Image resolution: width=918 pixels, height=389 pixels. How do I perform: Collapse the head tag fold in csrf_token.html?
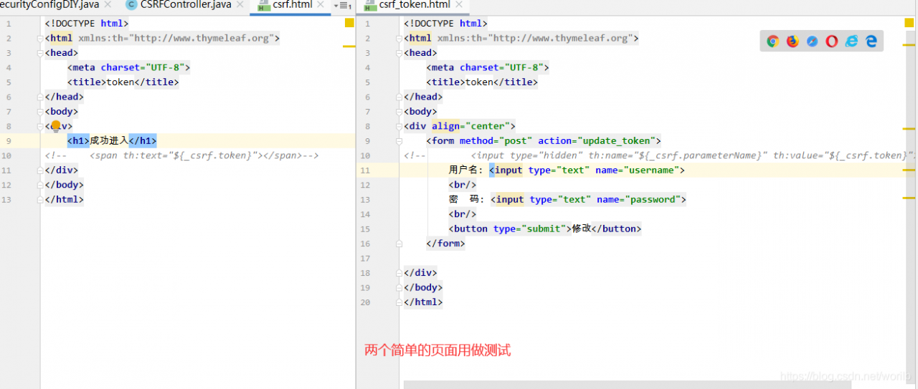click(399, 52)
